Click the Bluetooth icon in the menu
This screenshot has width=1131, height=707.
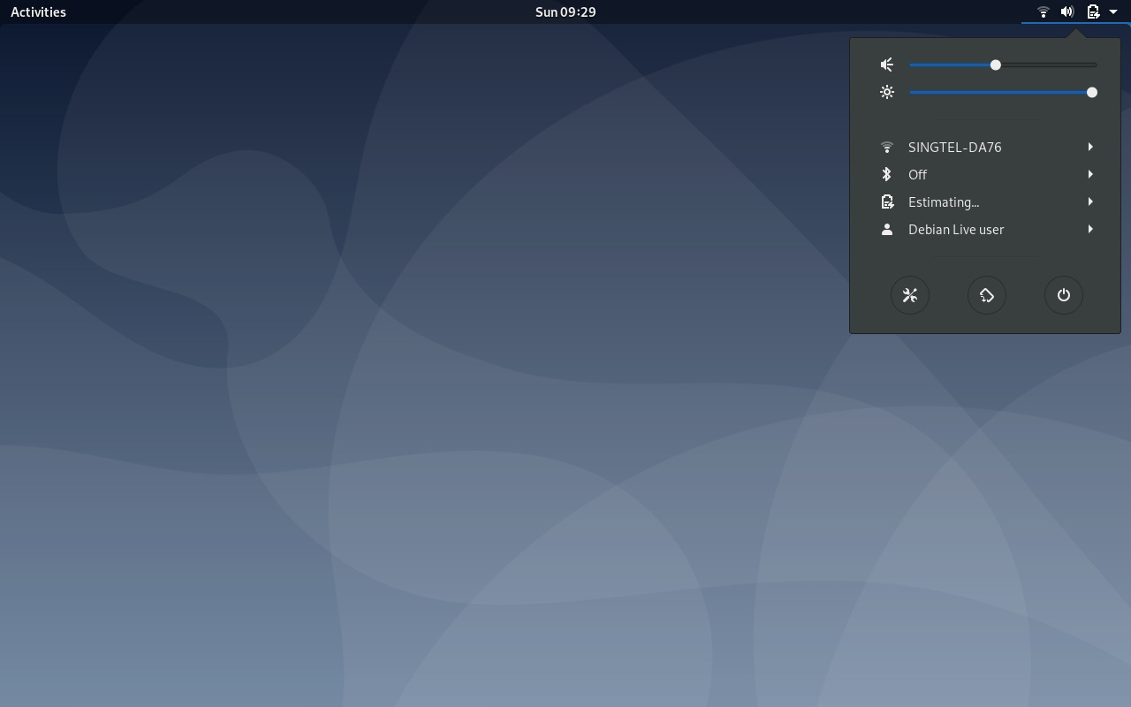(x=887, y=174)
